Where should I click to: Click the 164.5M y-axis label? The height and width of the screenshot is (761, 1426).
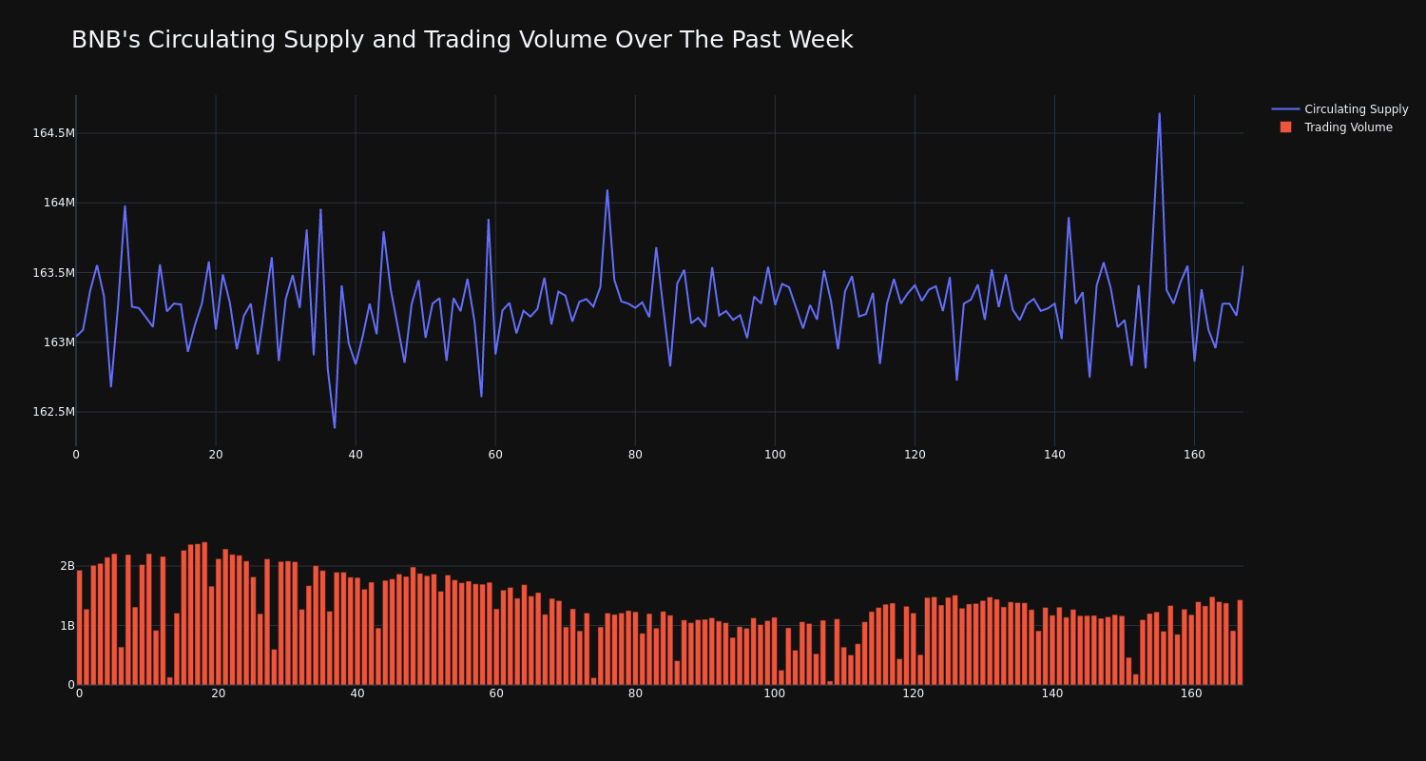click(x=53, y=133)
